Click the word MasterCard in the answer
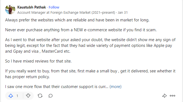 (52, 51)
